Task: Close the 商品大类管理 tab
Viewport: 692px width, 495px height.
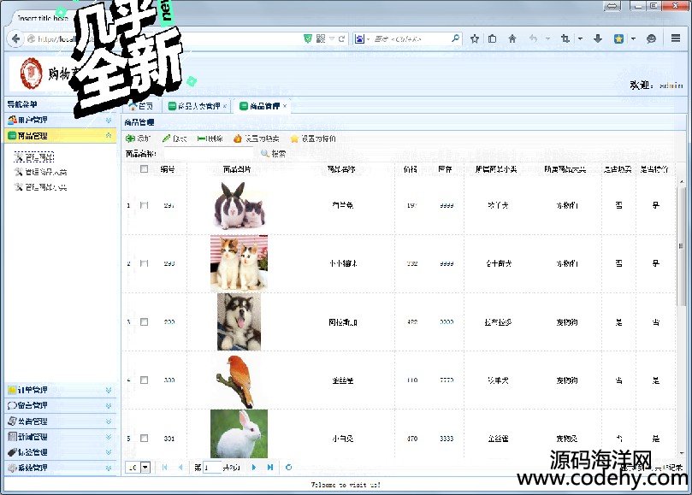Action: coord(225,106)
